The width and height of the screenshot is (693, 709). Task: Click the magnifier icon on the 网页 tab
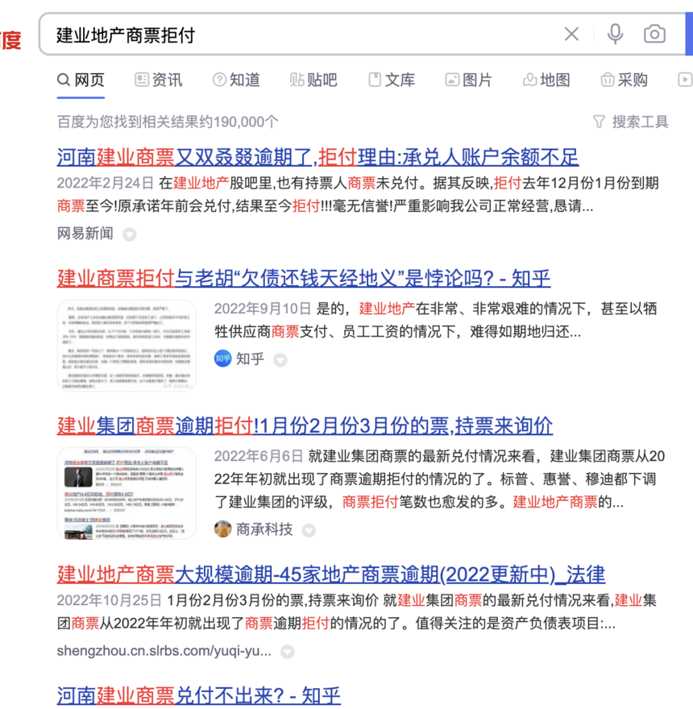[x=64, y=80]
